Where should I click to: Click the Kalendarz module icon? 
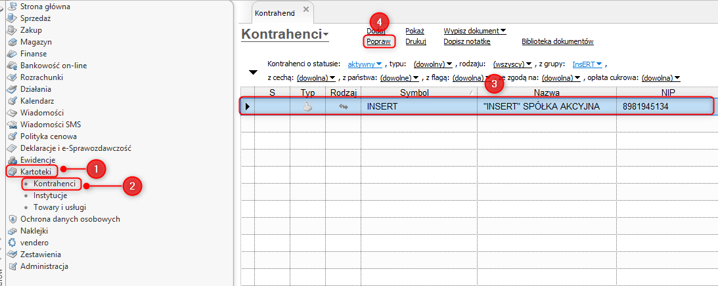[12, 101]
